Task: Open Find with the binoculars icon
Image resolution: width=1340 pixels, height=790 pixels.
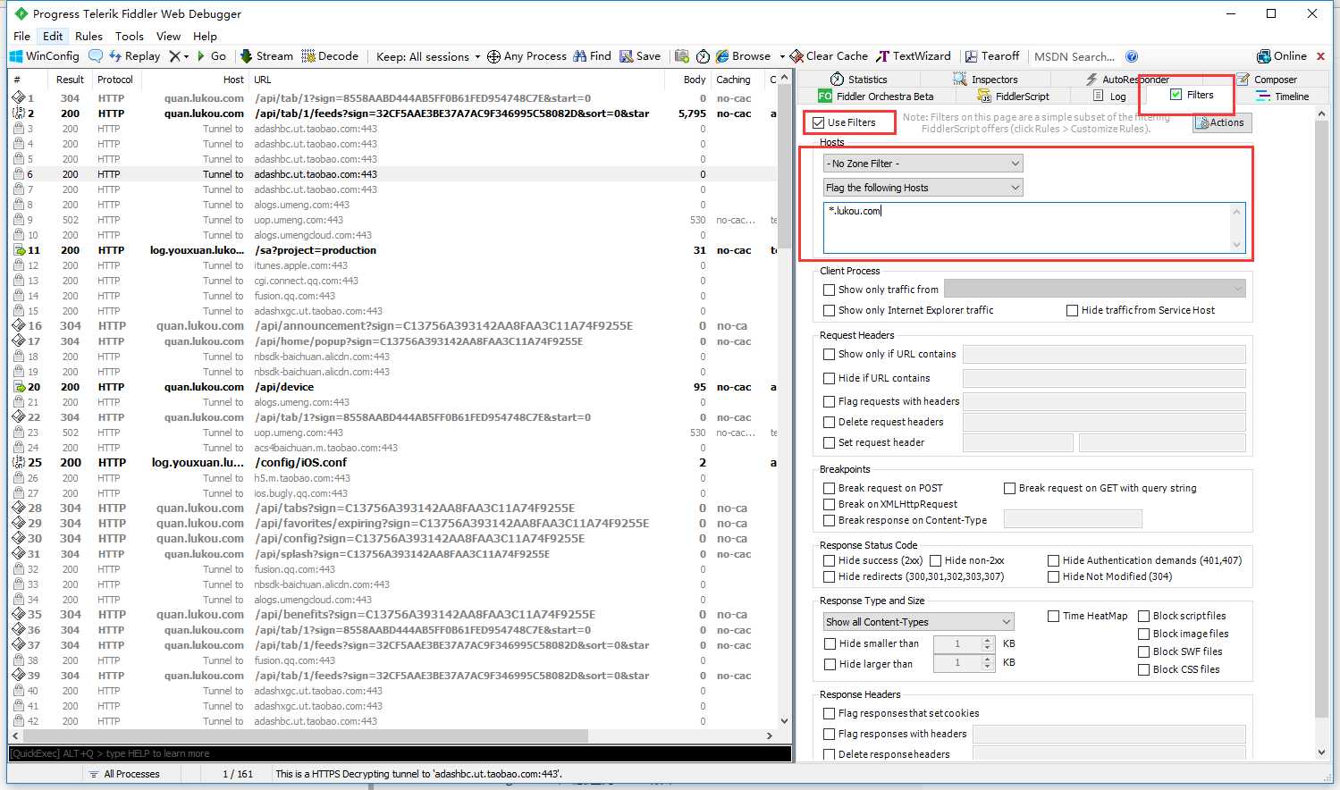Action: 580,55
